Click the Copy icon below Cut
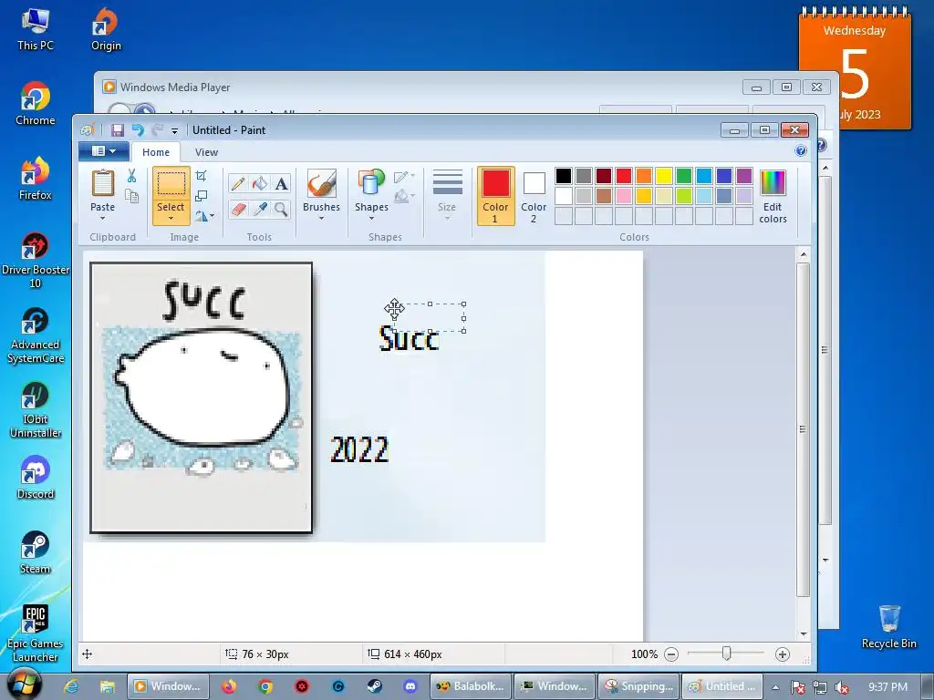The height and width of the screenshot is (700, 934). (x=131, y=196)
